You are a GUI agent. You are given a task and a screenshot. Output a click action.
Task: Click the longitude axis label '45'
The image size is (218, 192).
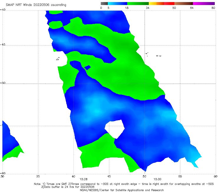[x=109, y=176]
